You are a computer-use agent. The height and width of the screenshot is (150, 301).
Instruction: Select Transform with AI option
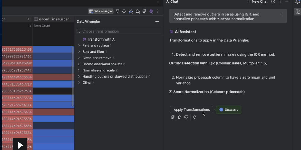(101, 39)
